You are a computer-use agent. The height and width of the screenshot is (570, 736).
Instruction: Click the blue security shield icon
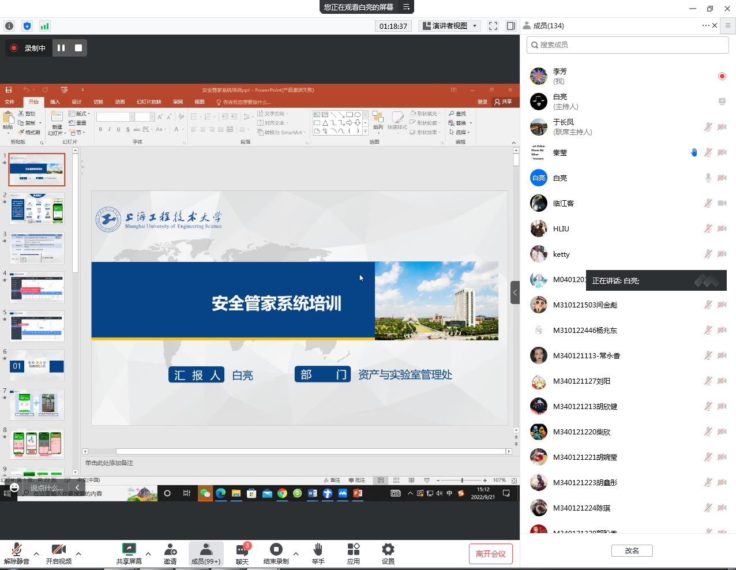pyautogui.click(x=27, y=26)
